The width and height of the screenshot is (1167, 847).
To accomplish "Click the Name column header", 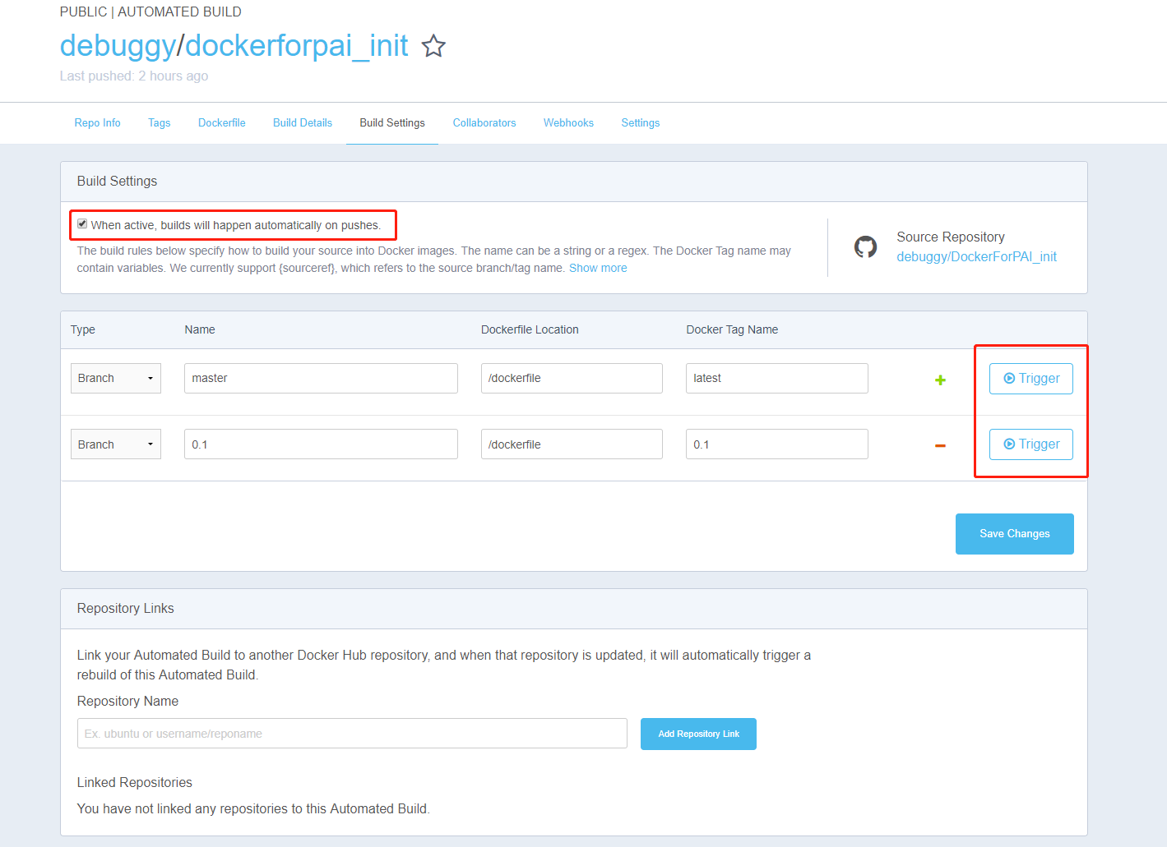I will [x=200, y=329].
